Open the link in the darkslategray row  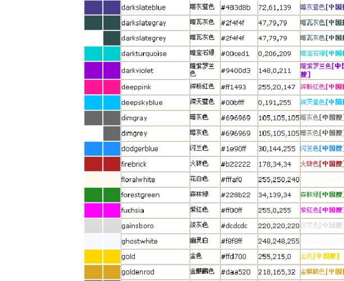click(x=322, y=22)
